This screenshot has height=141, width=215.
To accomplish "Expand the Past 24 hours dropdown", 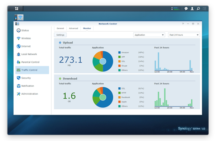I will (184, 35).
